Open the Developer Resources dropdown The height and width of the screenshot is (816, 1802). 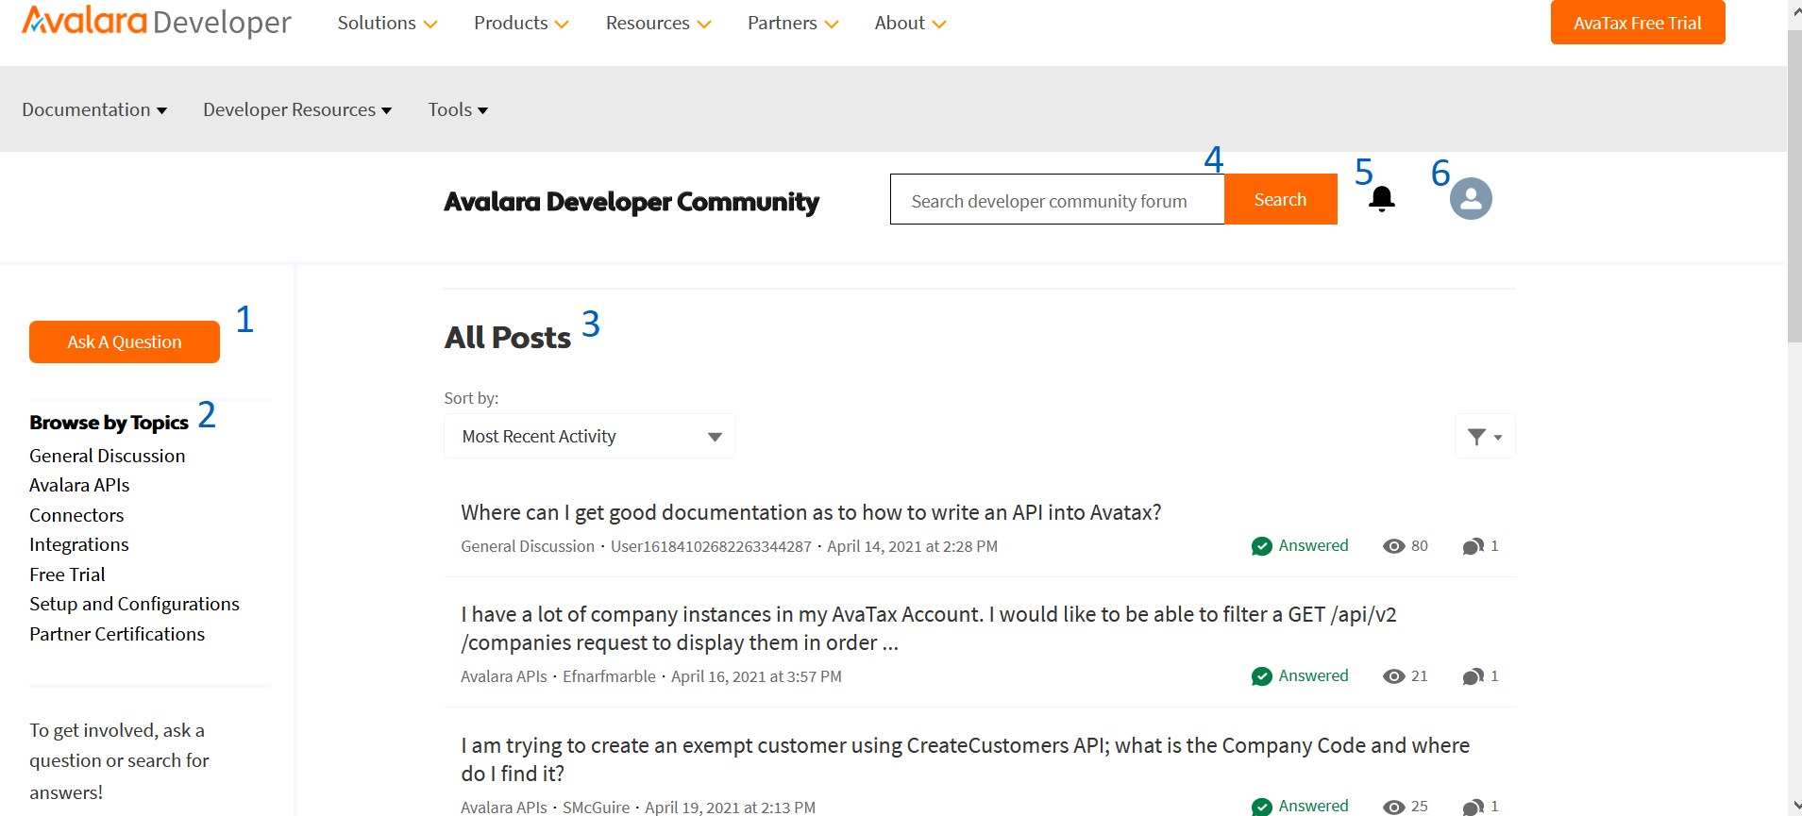click(296, 110)
